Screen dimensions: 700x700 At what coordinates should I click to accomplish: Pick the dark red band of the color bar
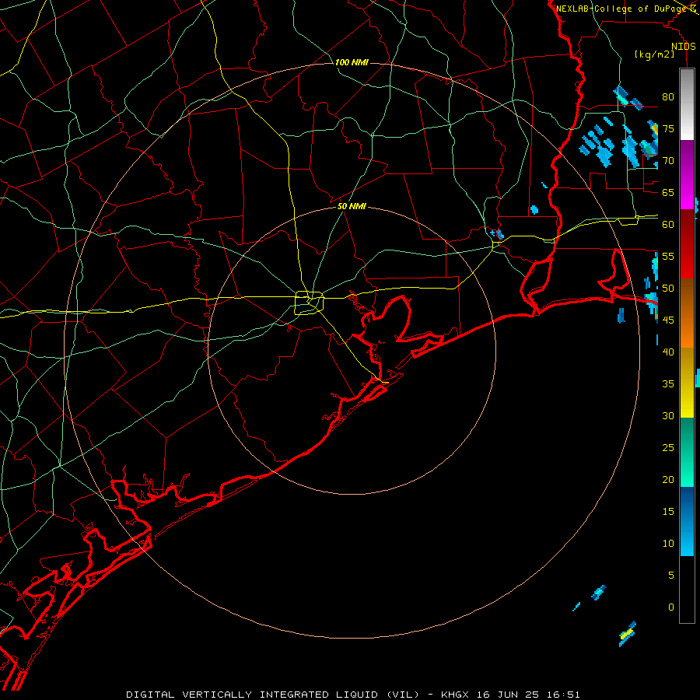click(687, 244)
